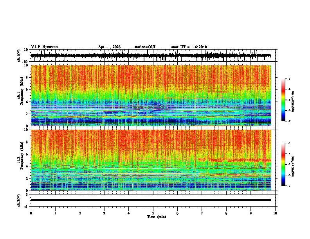Click the time axis tick label "3"
The image size is (310, 239).
point(104,213)
